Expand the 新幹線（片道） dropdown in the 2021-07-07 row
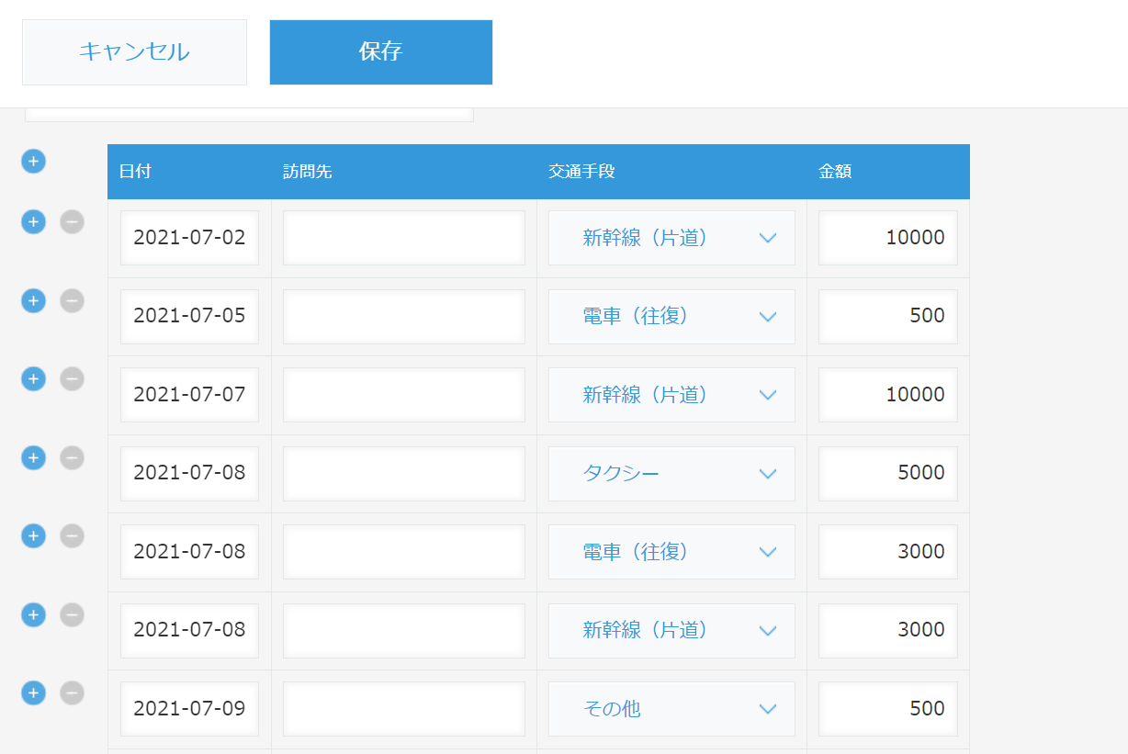Viewport: 1128px width, 754px height. click(671, 395)
